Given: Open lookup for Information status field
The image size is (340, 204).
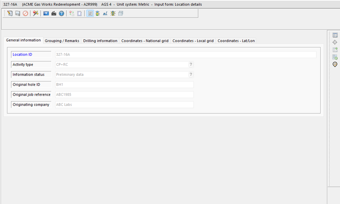Looking at the screenshot, I should coord(191,75).
